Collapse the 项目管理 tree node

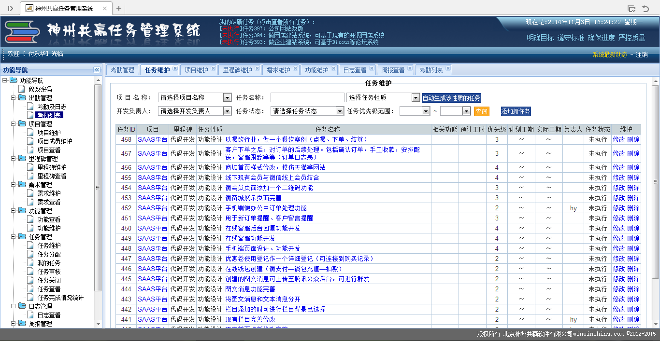point(14,124)
